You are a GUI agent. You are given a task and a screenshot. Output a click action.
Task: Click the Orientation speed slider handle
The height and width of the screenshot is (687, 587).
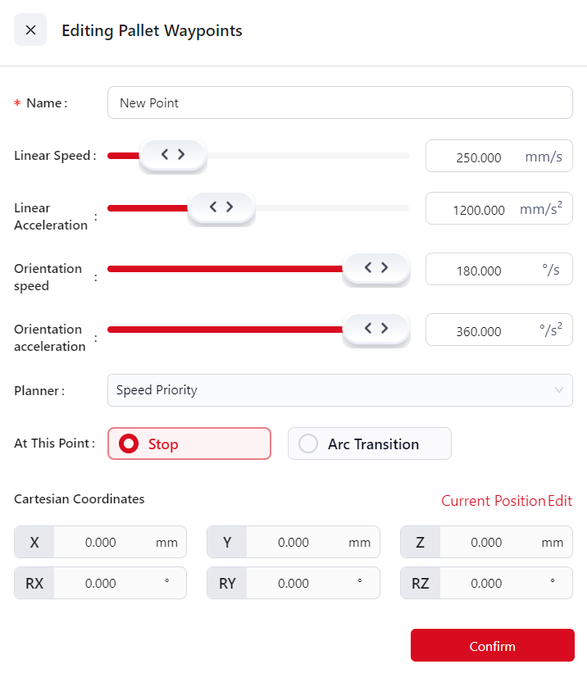[x=375, y=268]
